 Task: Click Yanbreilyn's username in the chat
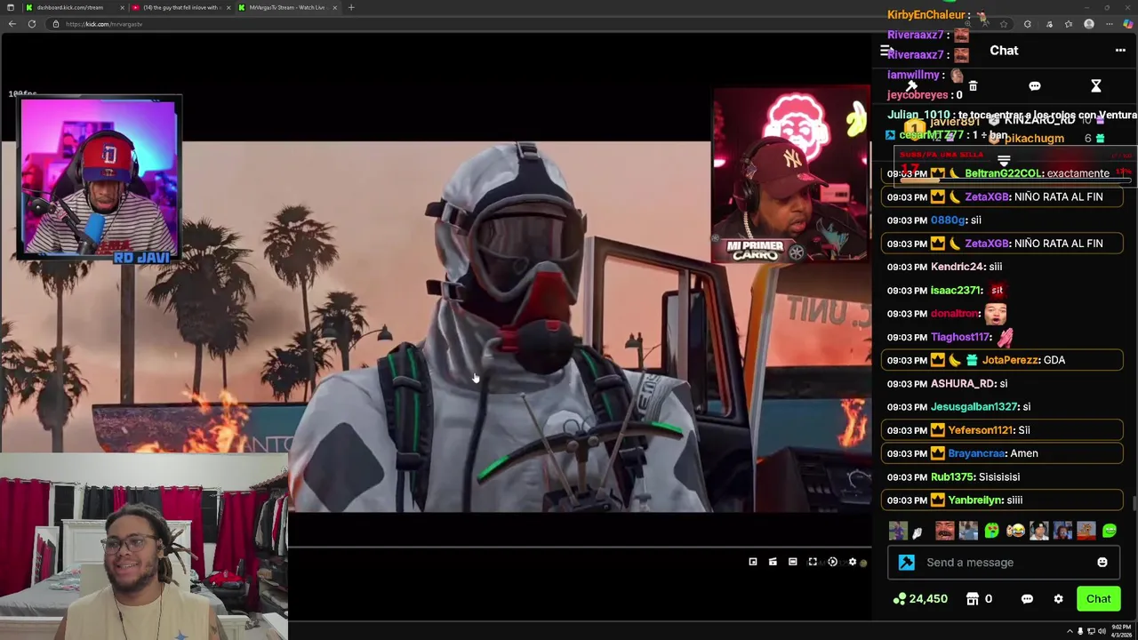click(975, 500)
